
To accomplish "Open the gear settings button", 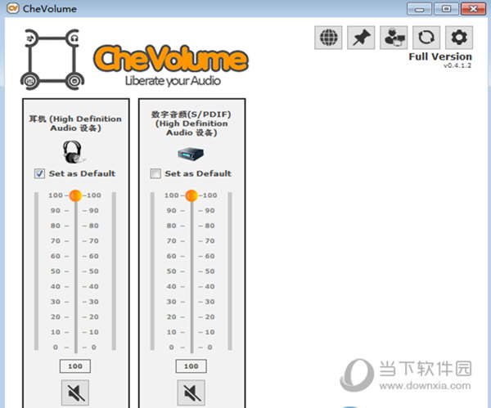I will click(x=459, y=38).
